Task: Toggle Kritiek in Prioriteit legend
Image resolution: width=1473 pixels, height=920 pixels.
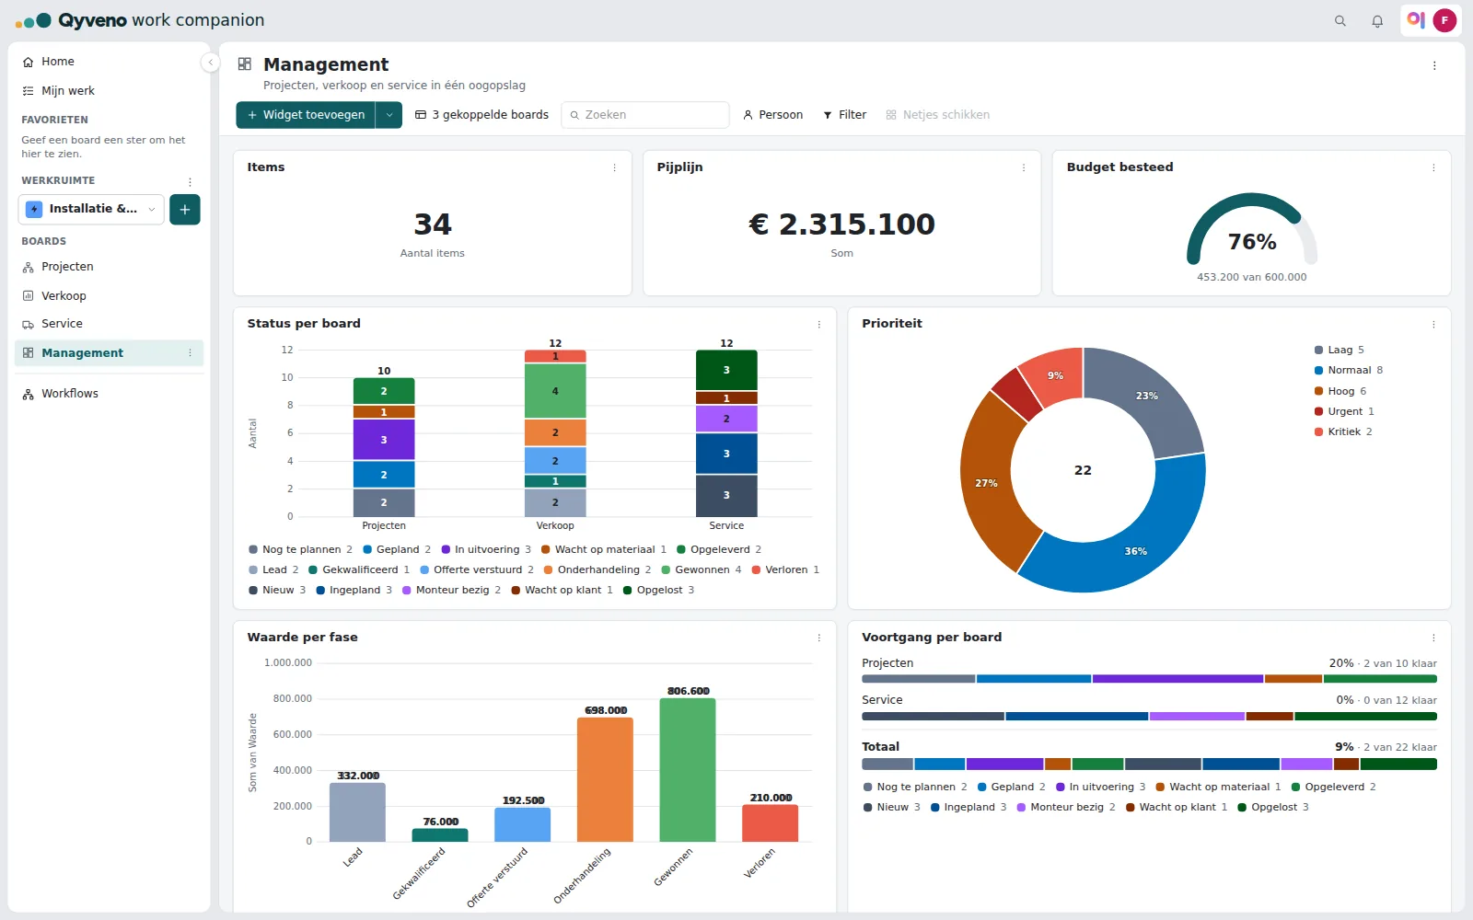Action: click(x=1343, y=432)
